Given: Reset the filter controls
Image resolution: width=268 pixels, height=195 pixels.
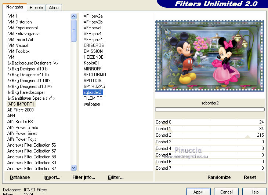Looking at the screenshot, I should pos(250,177).
